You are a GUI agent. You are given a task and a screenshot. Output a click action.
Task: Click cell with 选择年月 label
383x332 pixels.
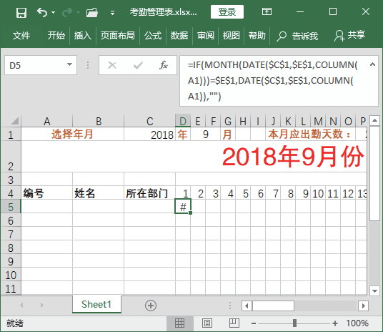coord(72,134)
